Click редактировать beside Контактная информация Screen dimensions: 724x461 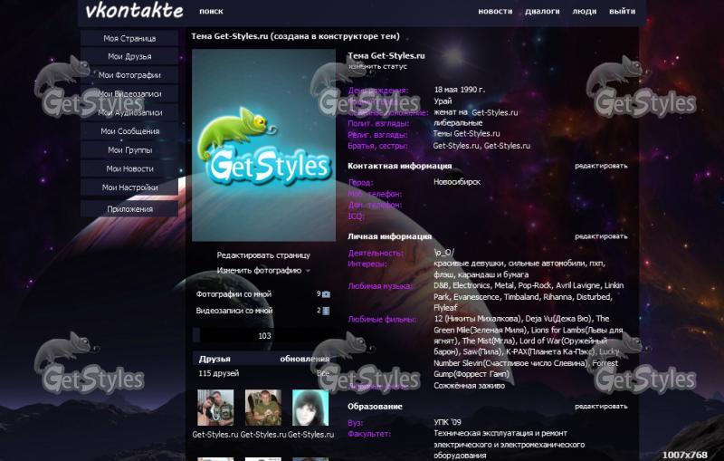point(601,166)
